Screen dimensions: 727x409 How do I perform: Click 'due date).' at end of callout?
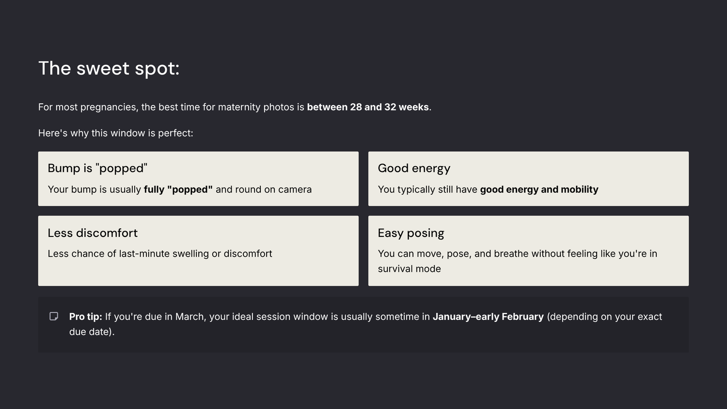point(92,332)
